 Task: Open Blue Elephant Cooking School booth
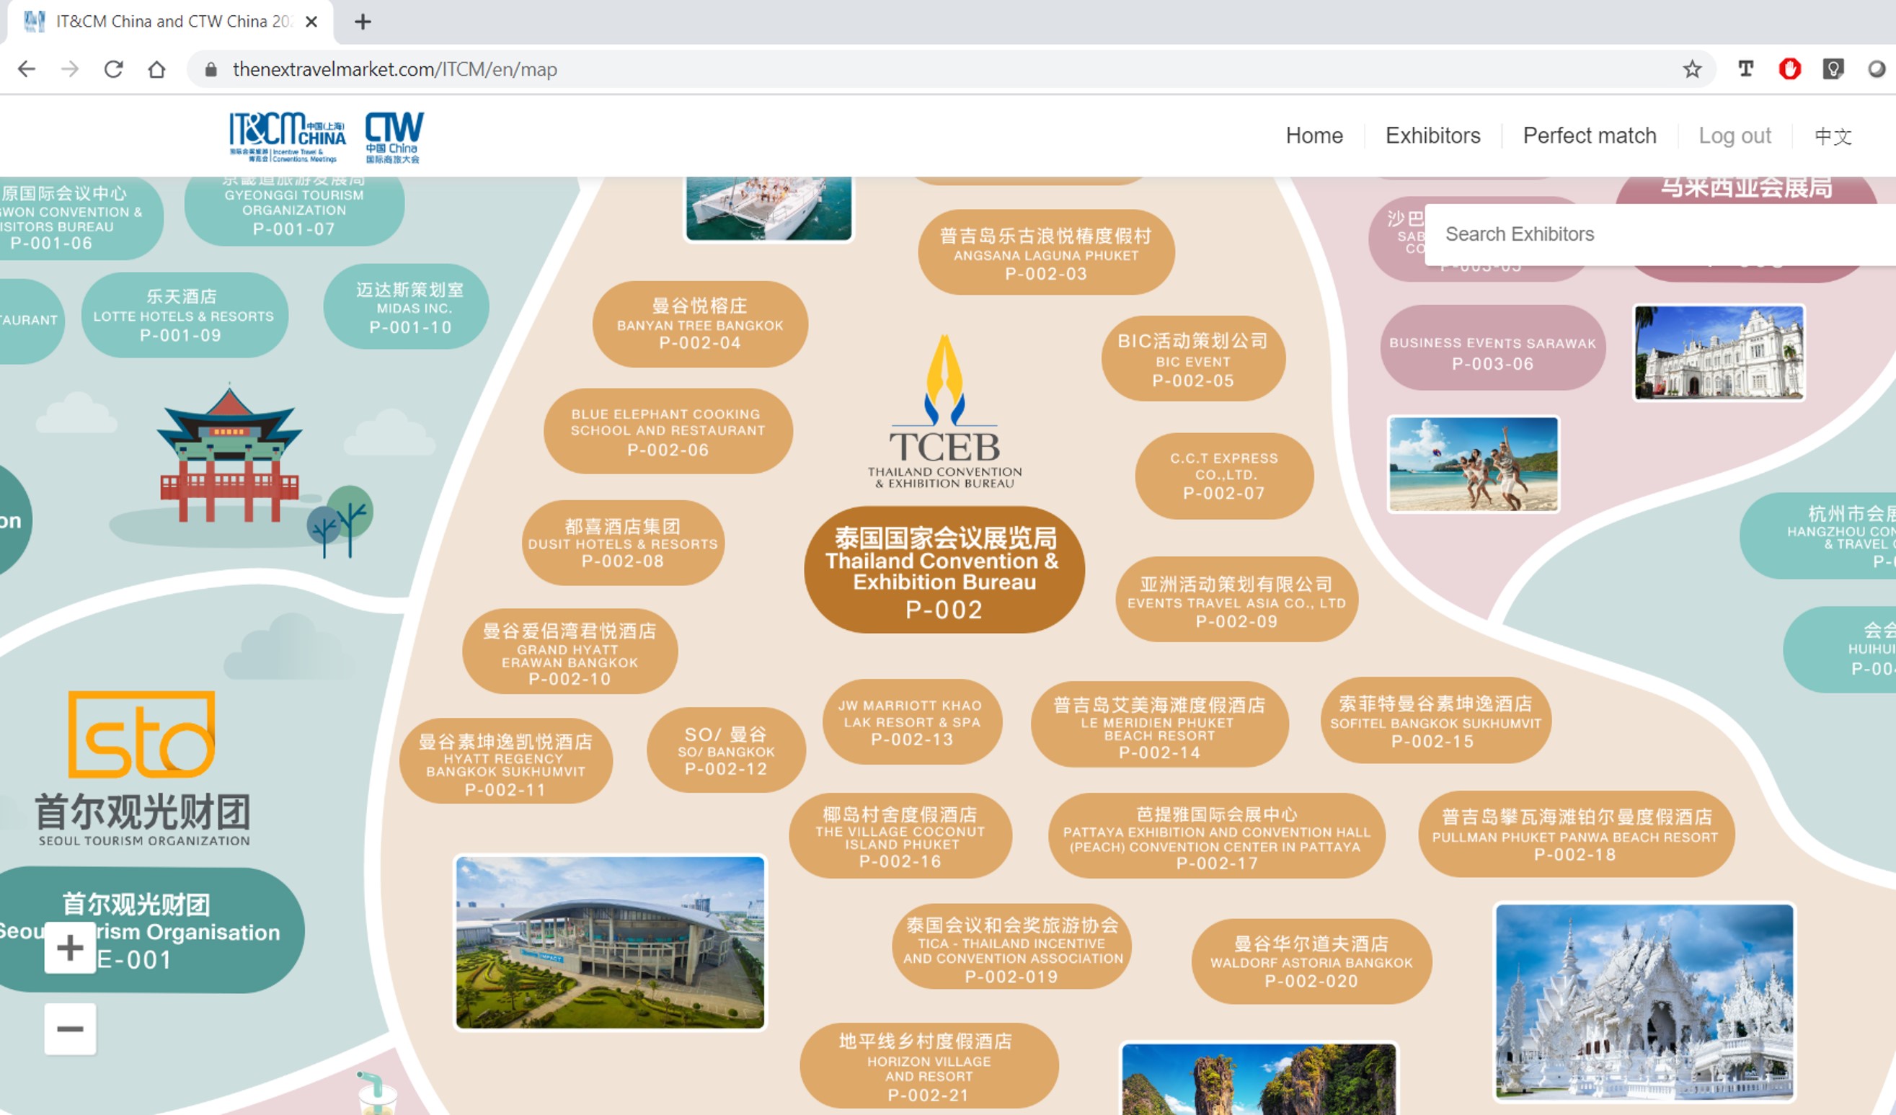tap(668, 431)
